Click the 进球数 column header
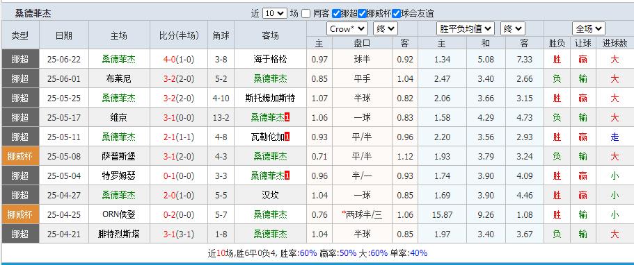Image resolution: width=634 pixels, height=265 pixels. [x=615, y=44]
